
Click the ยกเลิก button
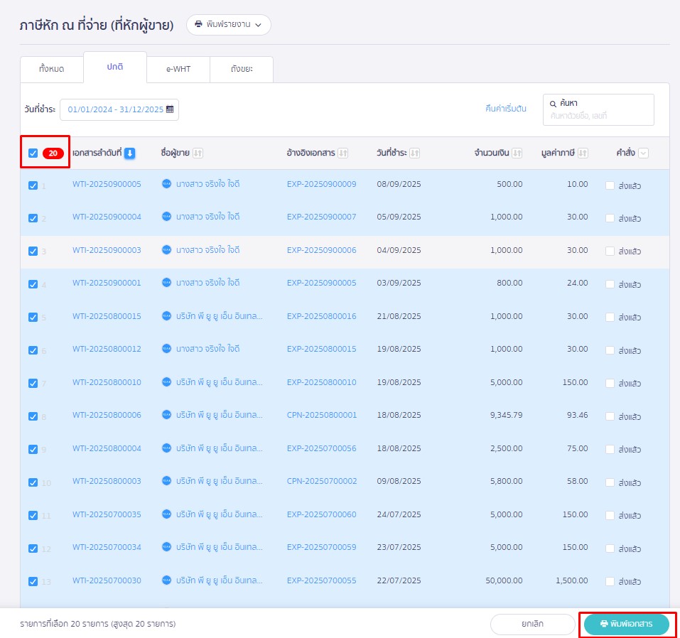532,624
